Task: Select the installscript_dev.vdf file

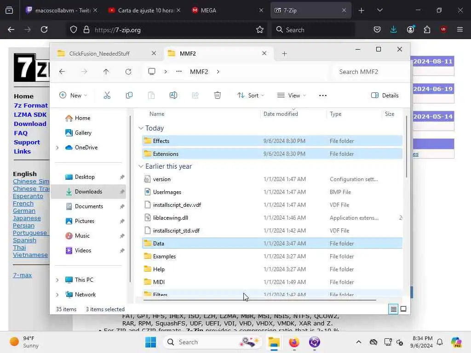Action: point(272,205)
